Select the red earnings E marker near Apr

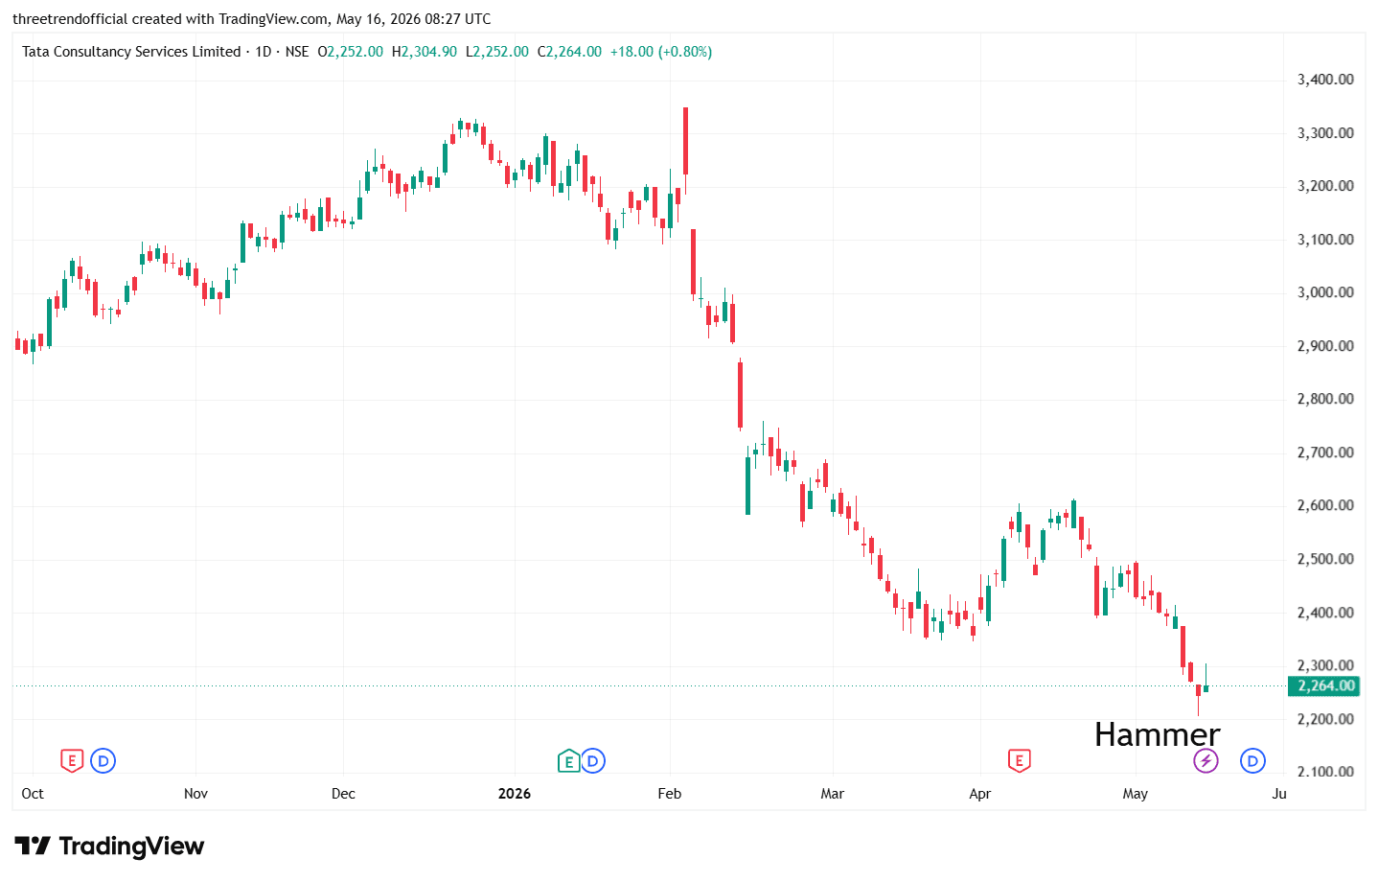point(1019,761)
